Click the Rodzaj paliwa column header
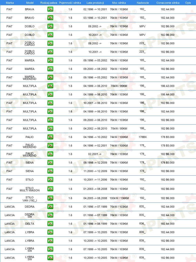The image size is (196, 262). pyautogui.click(x=49, y=3)
